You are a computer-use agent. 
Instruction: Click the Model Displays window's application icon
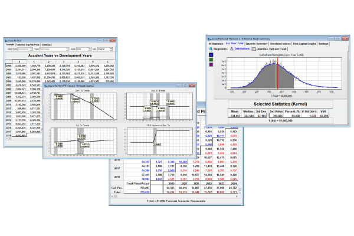[46, 86]
